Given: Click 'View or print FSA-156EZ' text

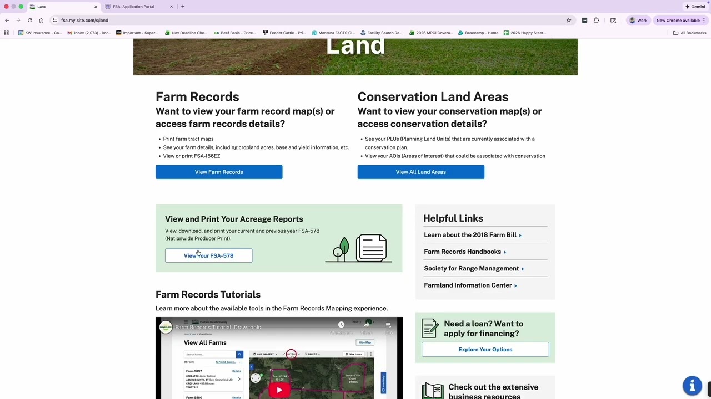Looking at the screenshot, I should [192, 156].
